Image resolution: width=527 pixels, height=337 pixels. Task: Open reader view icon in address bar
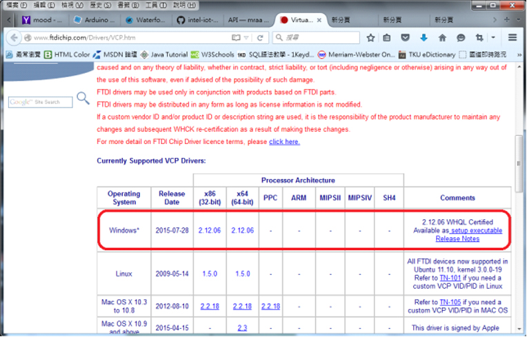(236, 38)
